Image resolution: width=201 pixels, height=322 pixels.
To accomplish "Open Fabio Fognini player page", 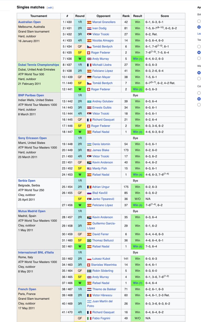I will [102, 318].
